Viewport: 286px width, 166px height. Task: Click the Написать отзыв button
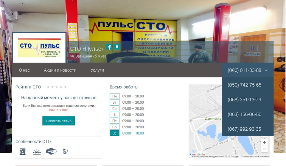(59, 121)
